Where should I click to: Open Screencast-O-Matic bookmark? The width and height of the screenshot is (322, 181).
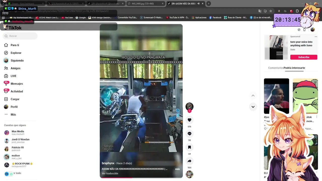tap(151, 18)
